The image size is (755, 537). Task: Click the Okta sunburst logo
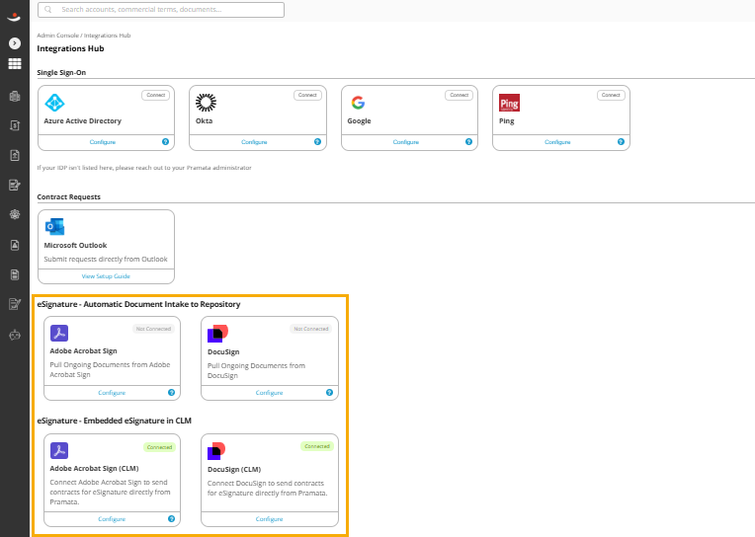(x=207, y=103)
